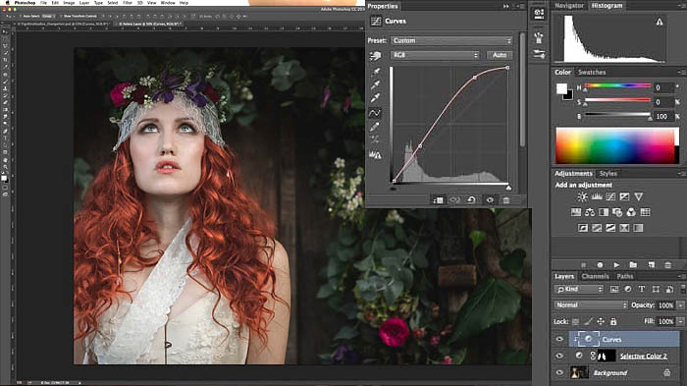
Task: Switch to the Channels tab
Action: (595, 276)
